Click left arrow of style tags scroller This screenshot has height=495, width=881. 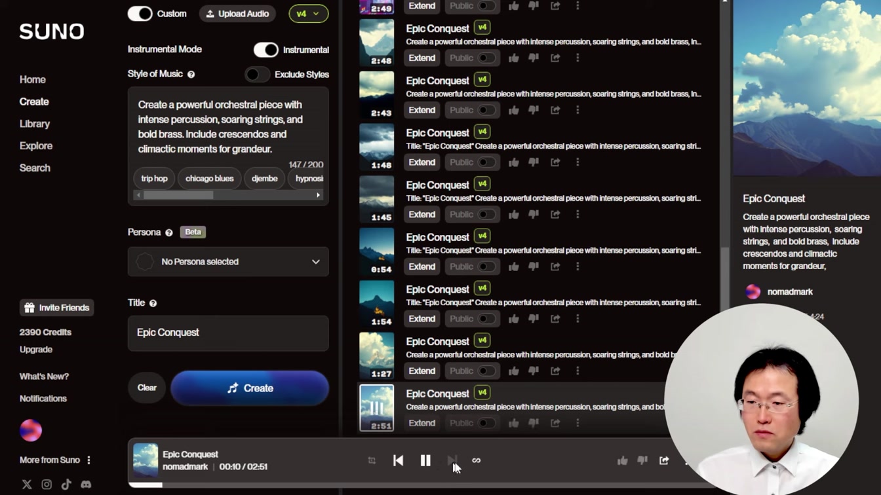coord(138,195)
